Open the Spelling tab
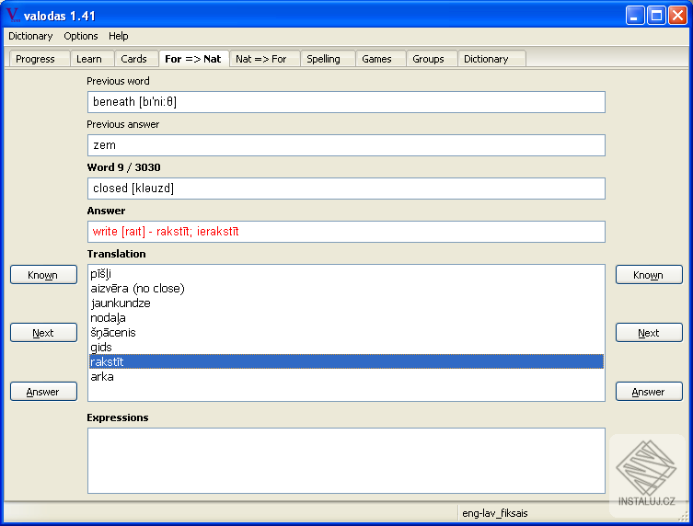Viewport: 693px width, 526px height. (x=324, y=59)
